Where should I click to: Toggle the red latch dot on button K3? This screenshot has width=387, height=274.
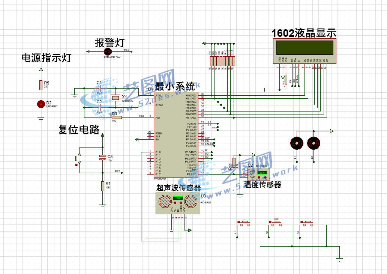click(x=301, y=222)
